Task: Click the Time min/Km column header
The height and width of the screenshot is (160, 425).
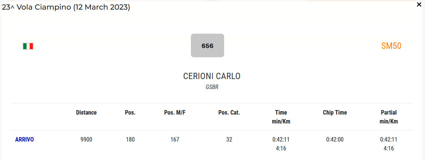Action: (281, 117)
